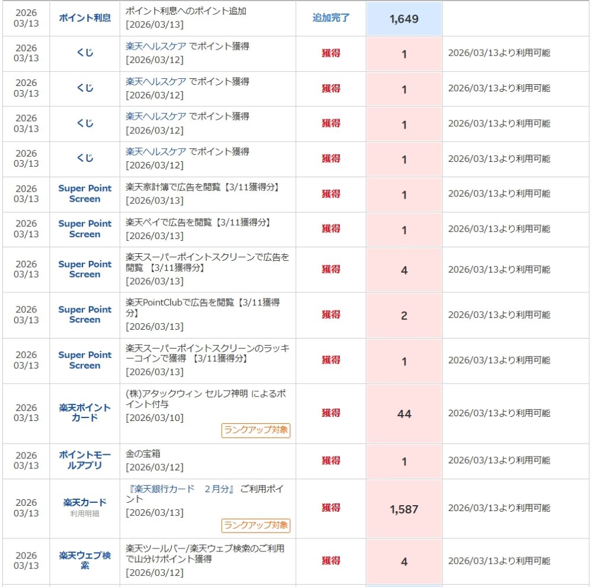The height and width of the screenshot is (587, 593).
Task: Click the bottommost くじ service link
Action: pyautogui.click(x=85, y=158)
